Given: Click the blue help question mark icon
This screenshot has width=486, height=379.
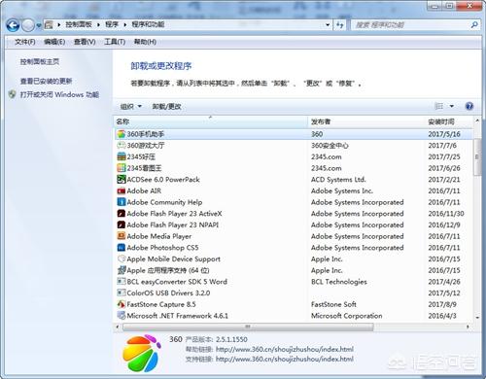Looking at the screenshot, I should (x=469, y=106).
